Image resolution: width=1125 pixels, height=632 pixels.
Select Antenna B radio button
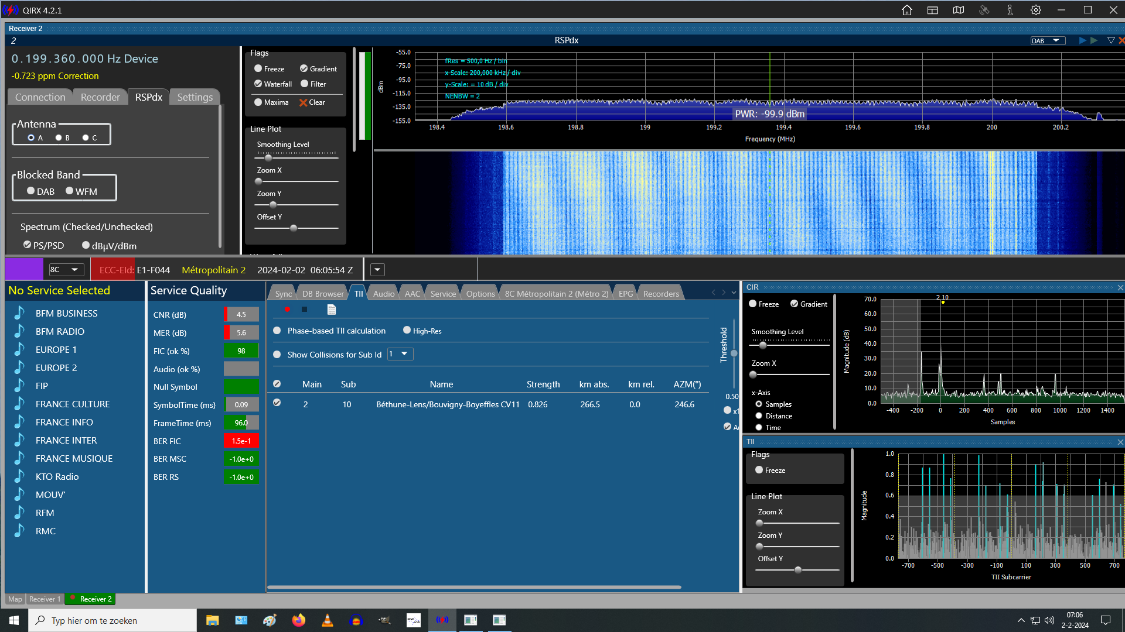coord(59,138)
